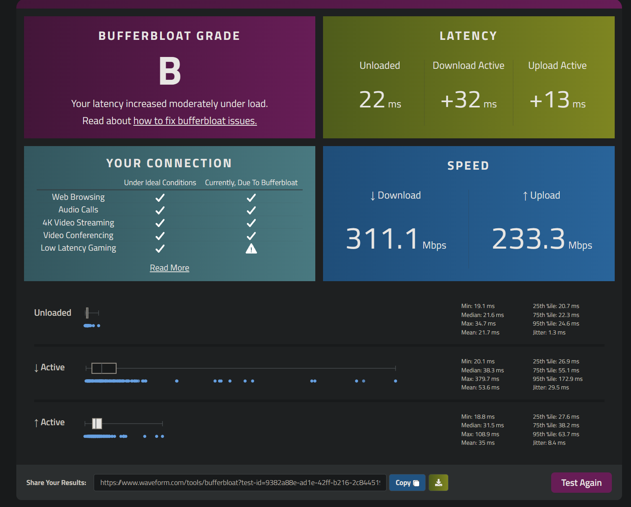Click the 22 ms unloaded latency value
Screen dimensions: 631x507
[x=380, y=100]
